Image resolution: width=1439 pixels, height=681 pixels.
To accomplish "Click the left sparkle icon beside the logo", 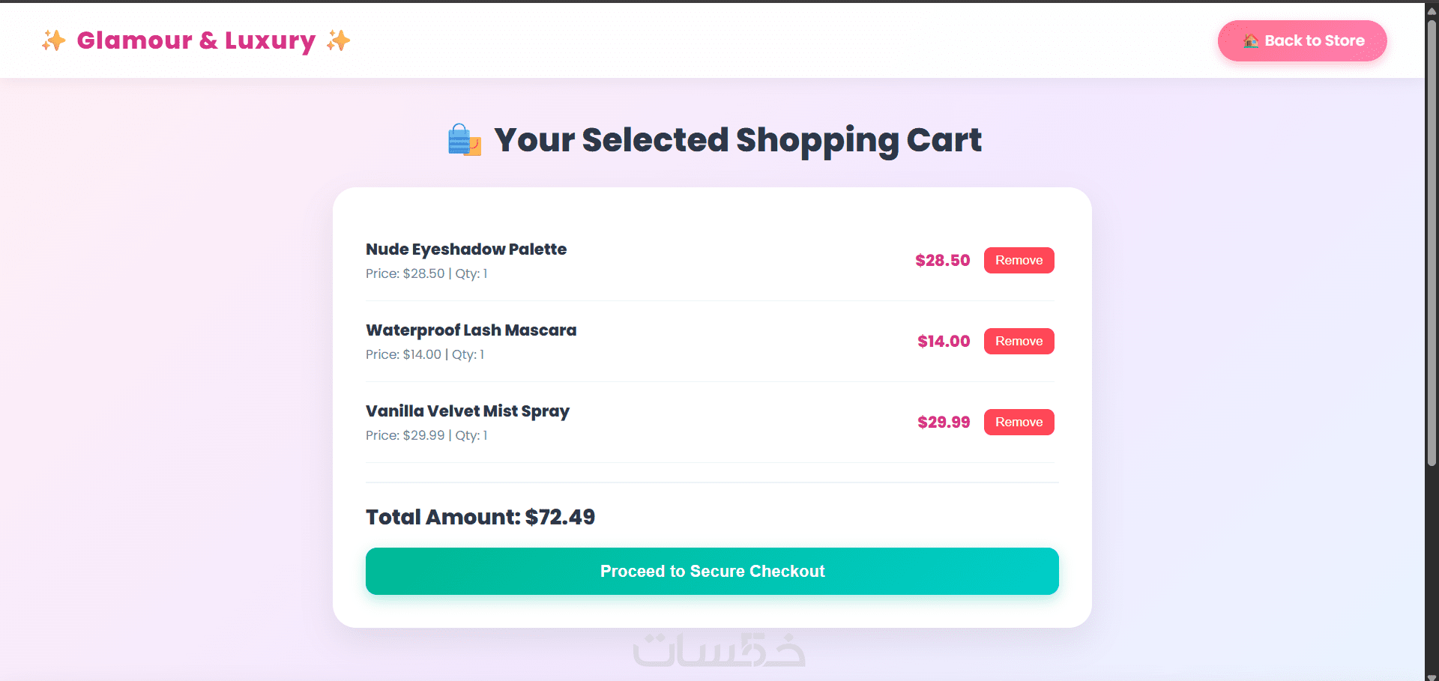I will (53, 40).
